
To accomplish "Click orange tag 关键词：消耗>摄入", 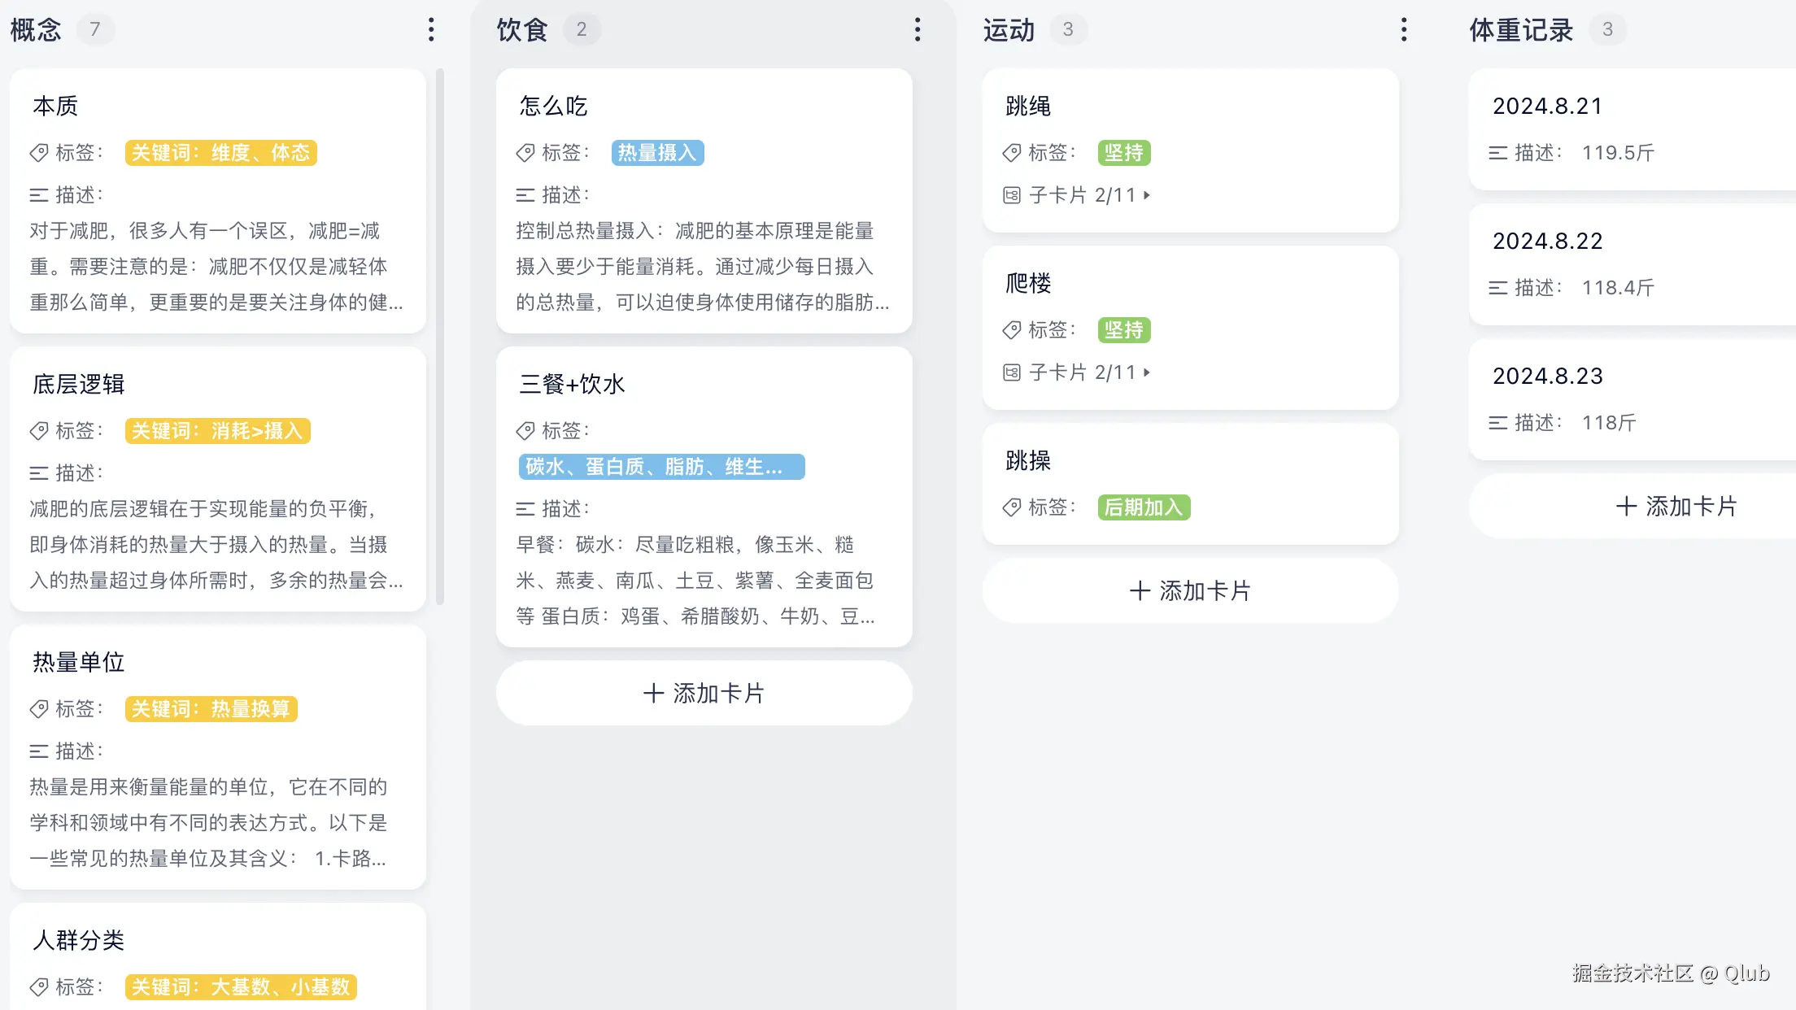I will pos(218,431).
